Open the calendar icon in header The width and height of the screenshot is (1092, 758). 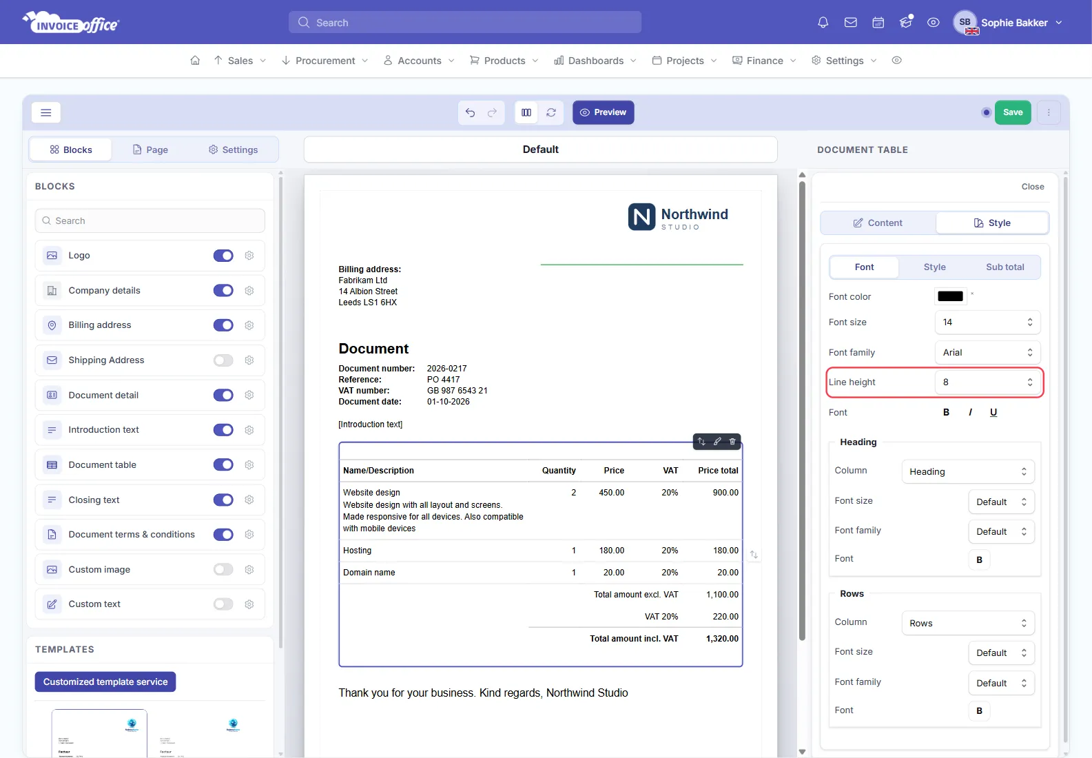click(878, 23)
